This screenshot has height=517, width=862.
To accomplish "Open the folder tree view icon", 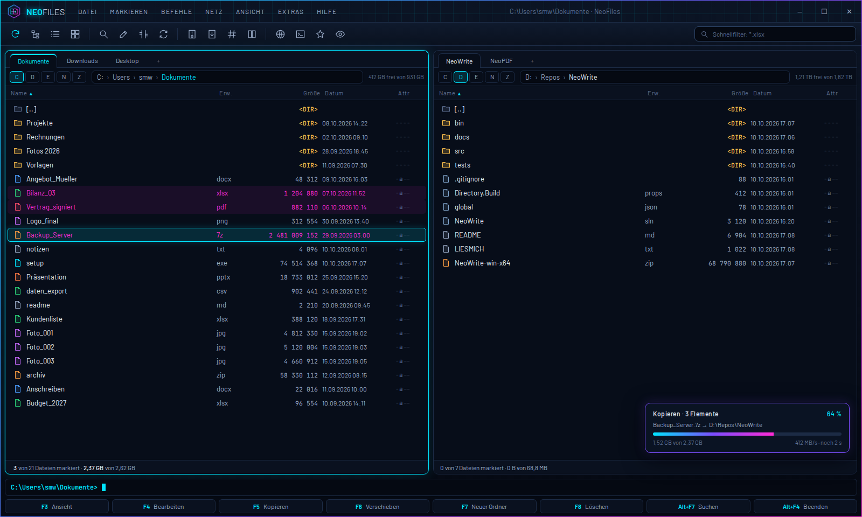I will tap(36, 34).
